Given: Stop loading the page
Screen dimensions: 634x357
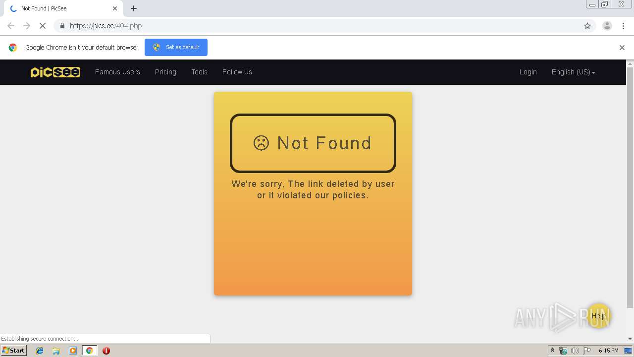Looking at the screenshot, I should pos(43,26).
